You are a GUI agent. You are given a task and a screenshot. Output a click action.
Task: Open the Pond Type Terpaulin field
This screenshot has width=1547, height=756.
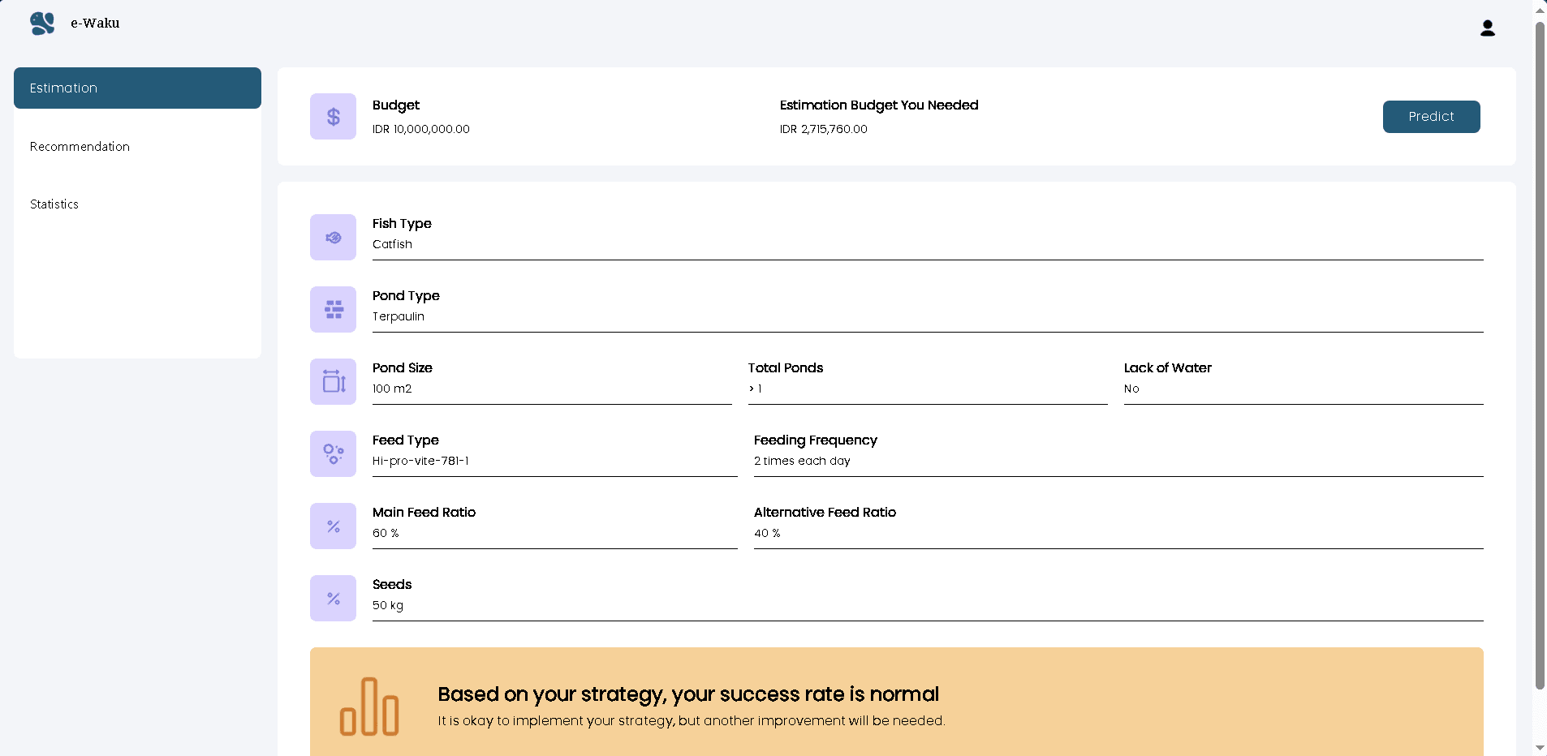(927, 316)
